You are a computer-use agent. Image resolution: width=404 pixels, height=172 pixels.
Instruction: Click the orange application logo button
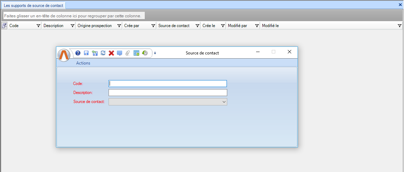tap(64, 55)
